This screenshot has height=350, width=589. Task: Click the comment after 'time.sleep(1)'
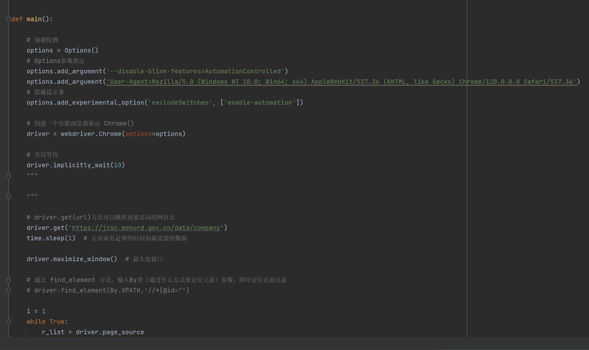[x=135, y=238]
